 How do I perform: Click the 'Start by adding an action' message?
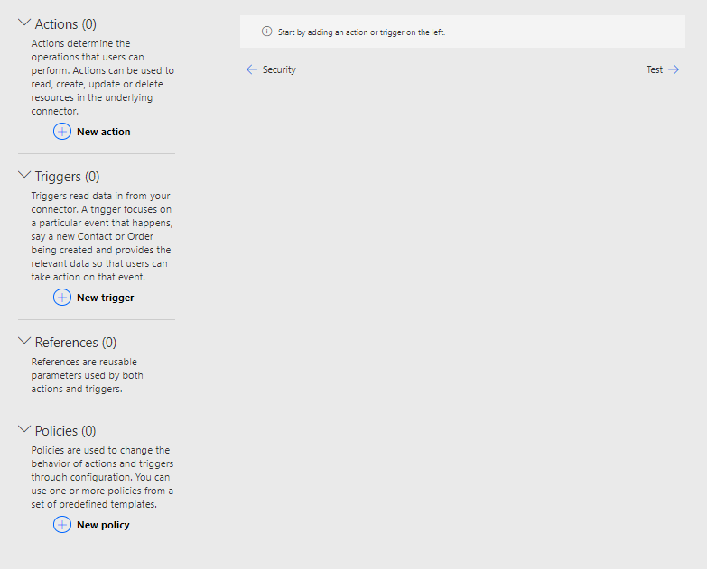point(361,32)
